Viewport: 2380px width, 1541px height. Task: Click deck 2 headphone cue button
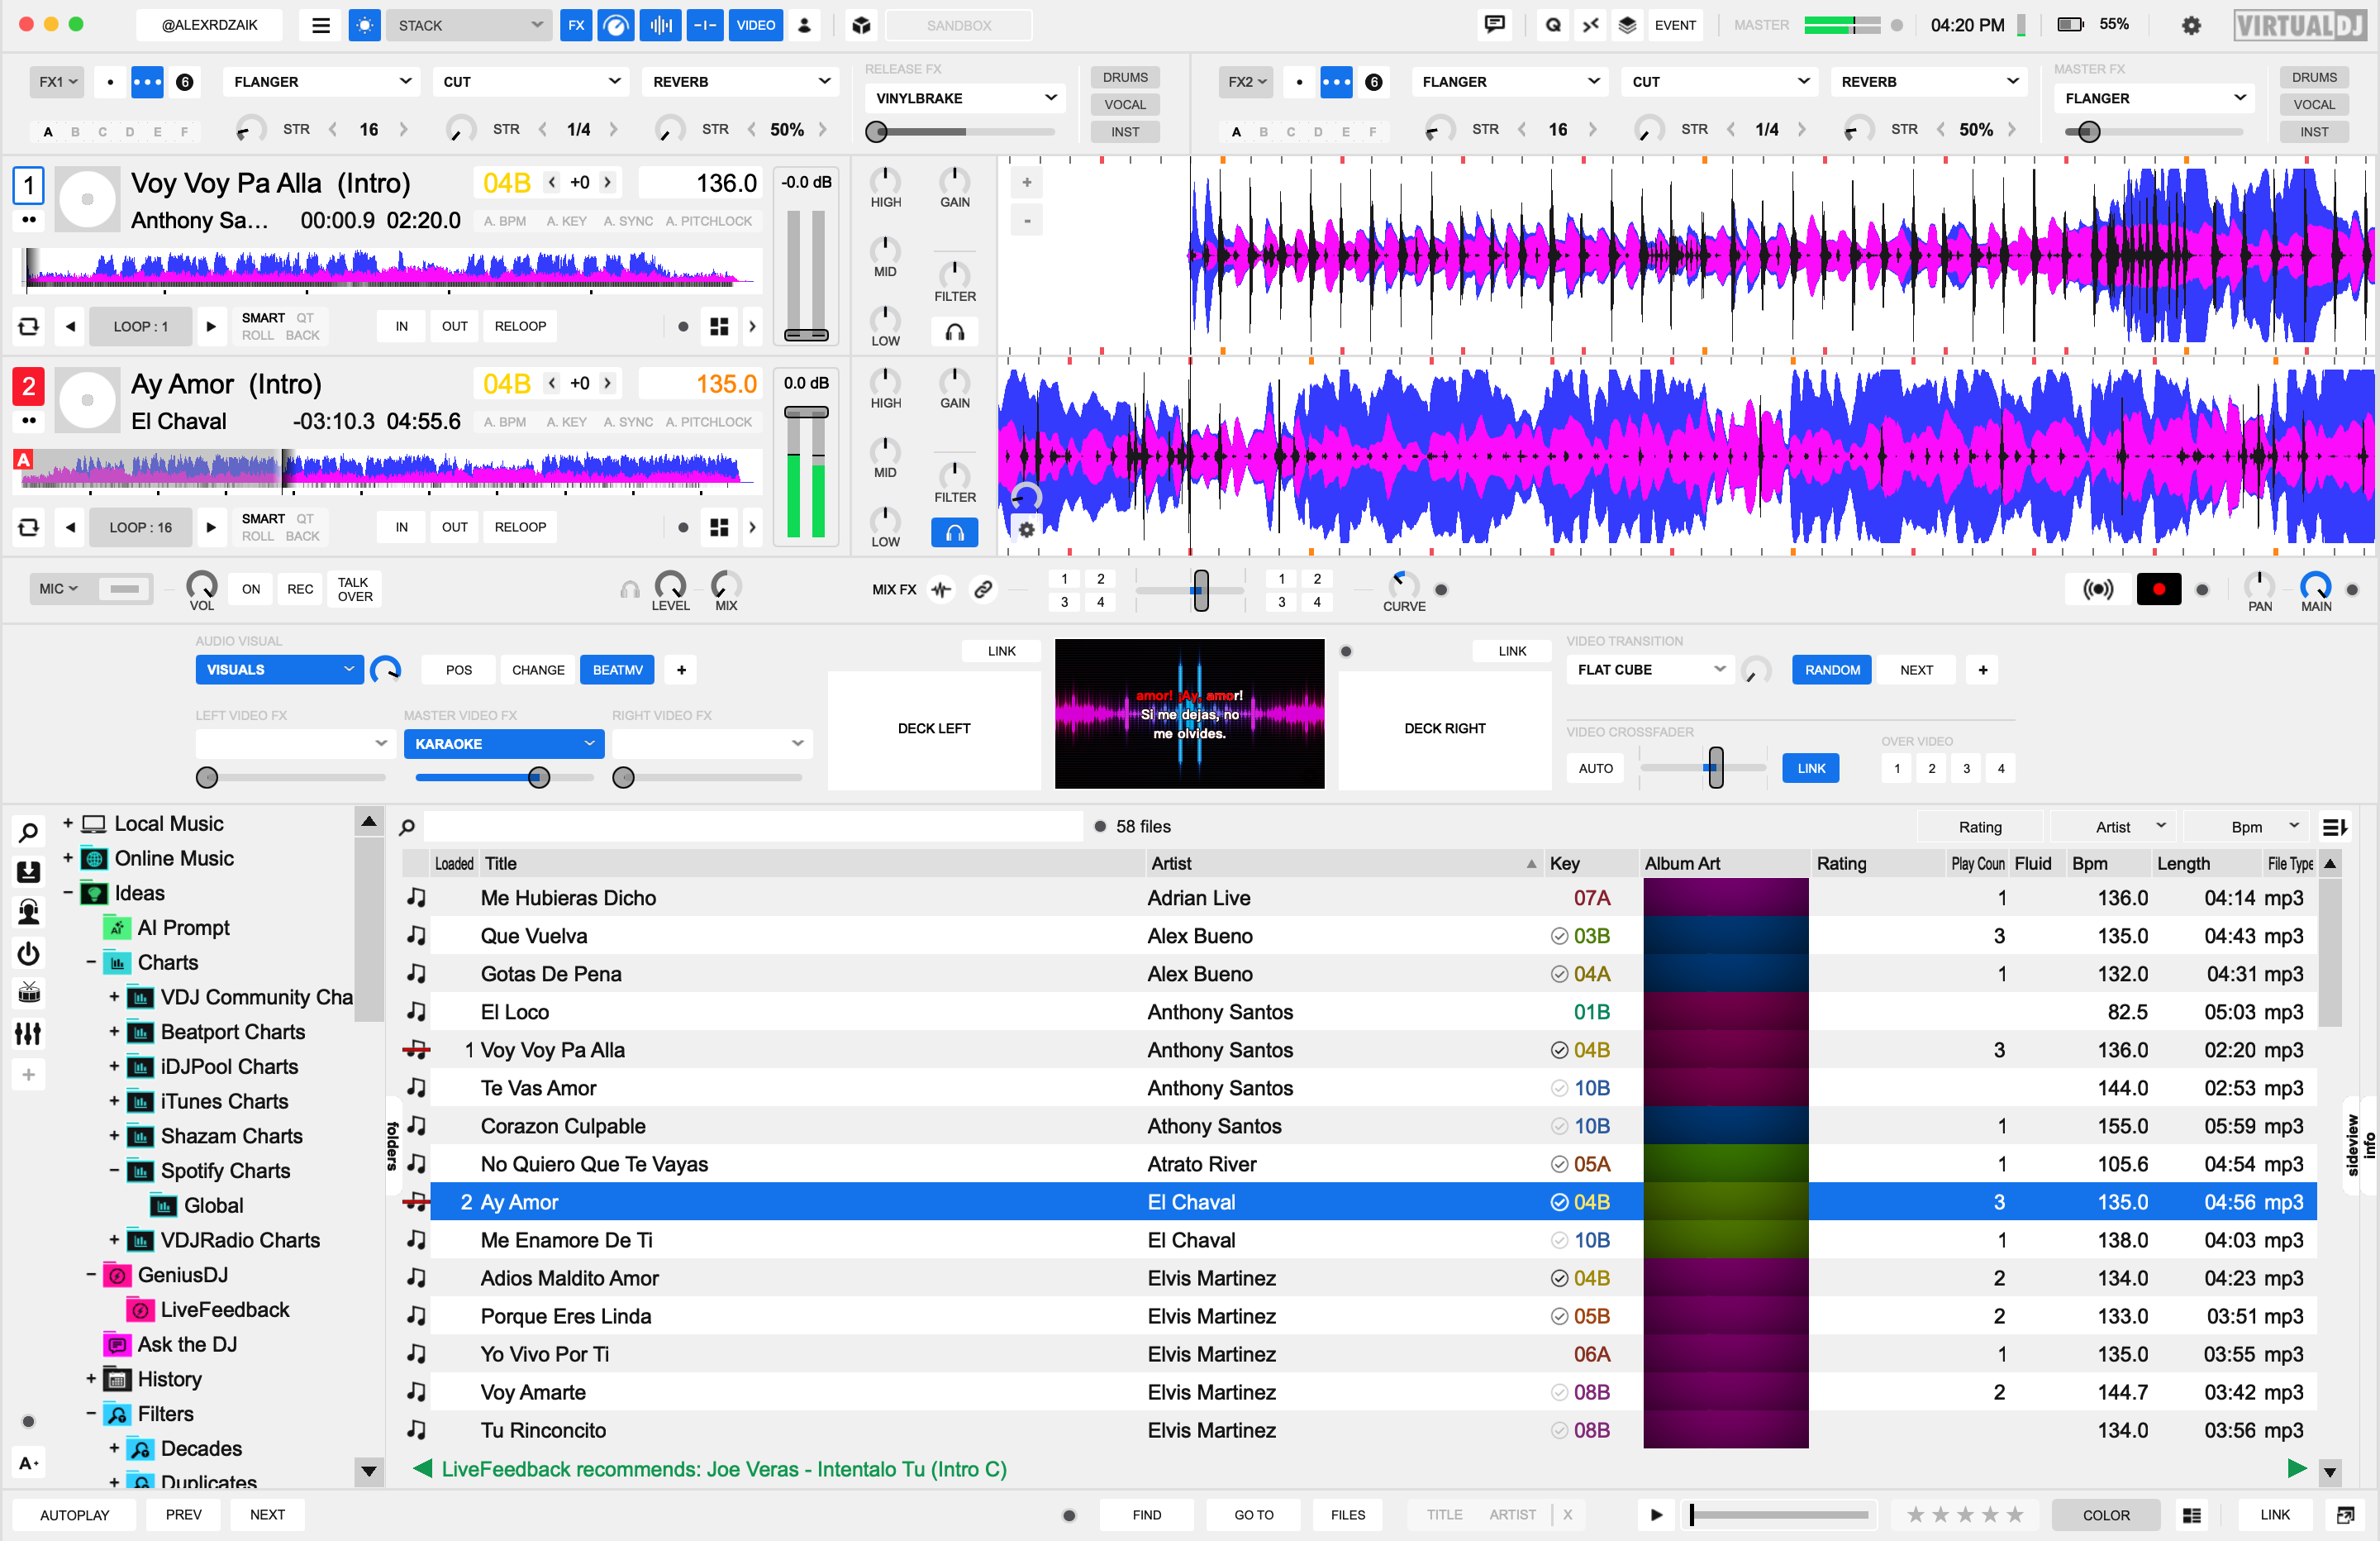point(954,533)
